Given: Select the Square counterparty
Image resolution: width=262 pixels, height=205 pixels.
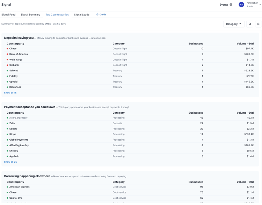Looking at the screenshot, I should 13,129.
